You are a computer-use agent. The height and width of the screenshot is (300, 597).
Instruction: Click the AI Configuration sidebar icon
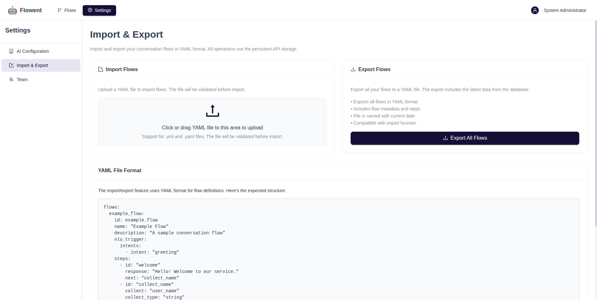tap(11, 51)
